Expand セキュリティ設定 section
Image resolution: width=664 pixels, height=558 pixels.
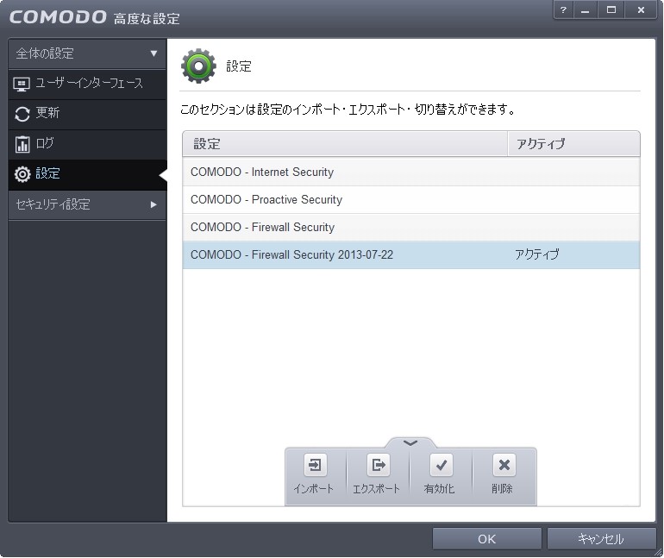tap(87, 205)
